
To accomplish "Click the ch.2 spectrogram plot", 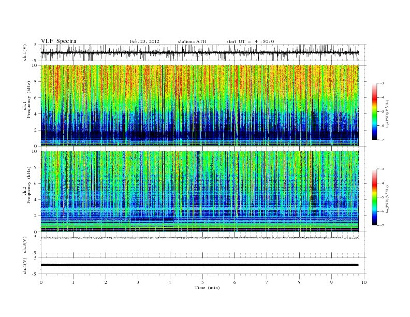I will (x=200, y=192).
